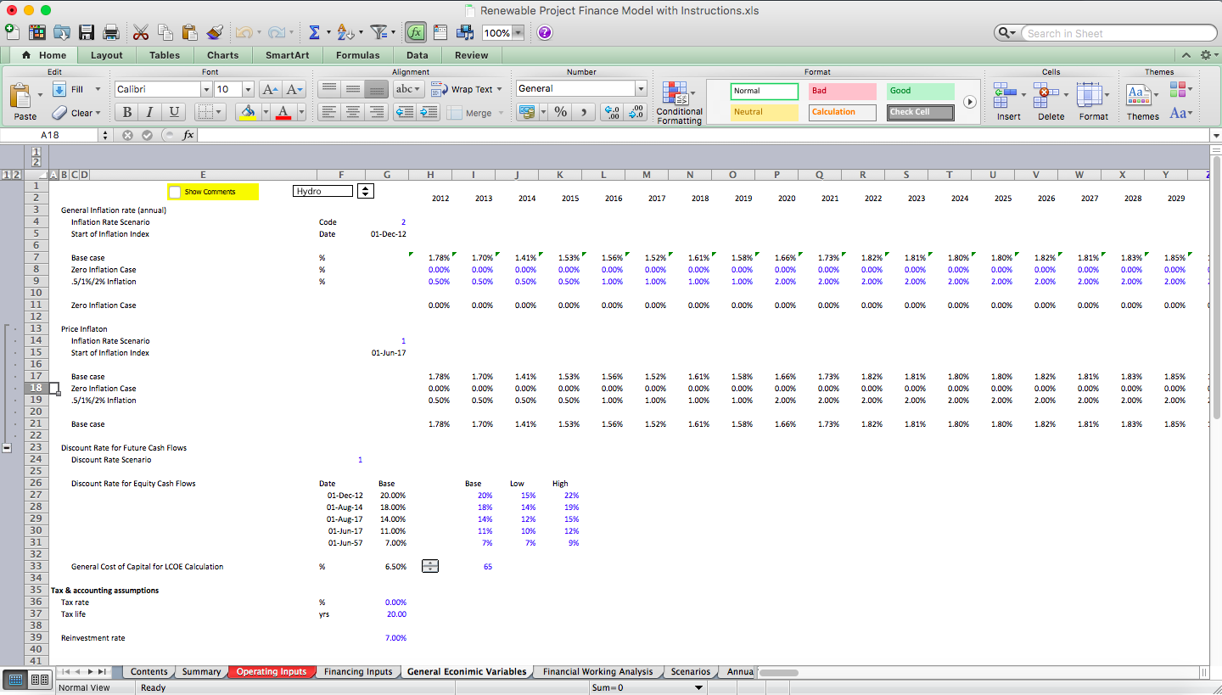Screen dimensions: 1222x695
Task: Toggle the formula builder fx button
Action: (416, 32)
